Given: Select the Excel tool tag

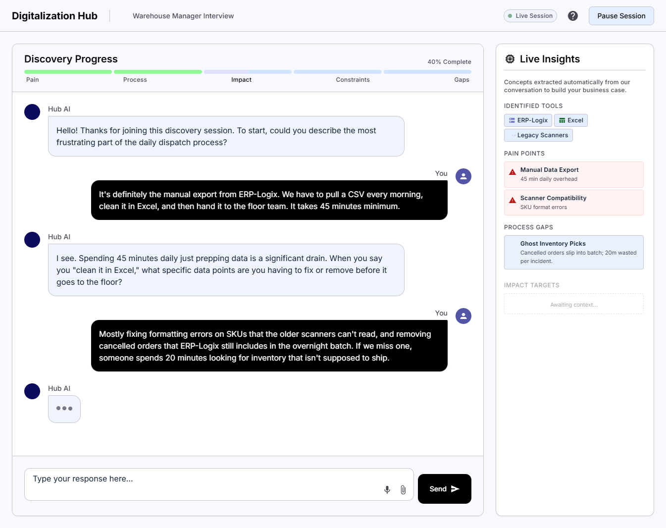Looking at the screenshot, I should coord(571,120).
